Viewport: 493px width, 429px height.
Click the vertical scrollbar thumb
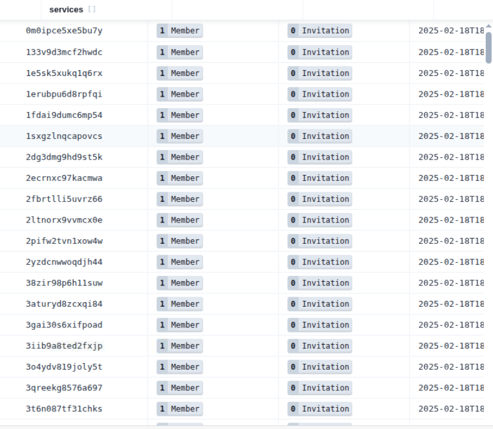pos(489,46)
